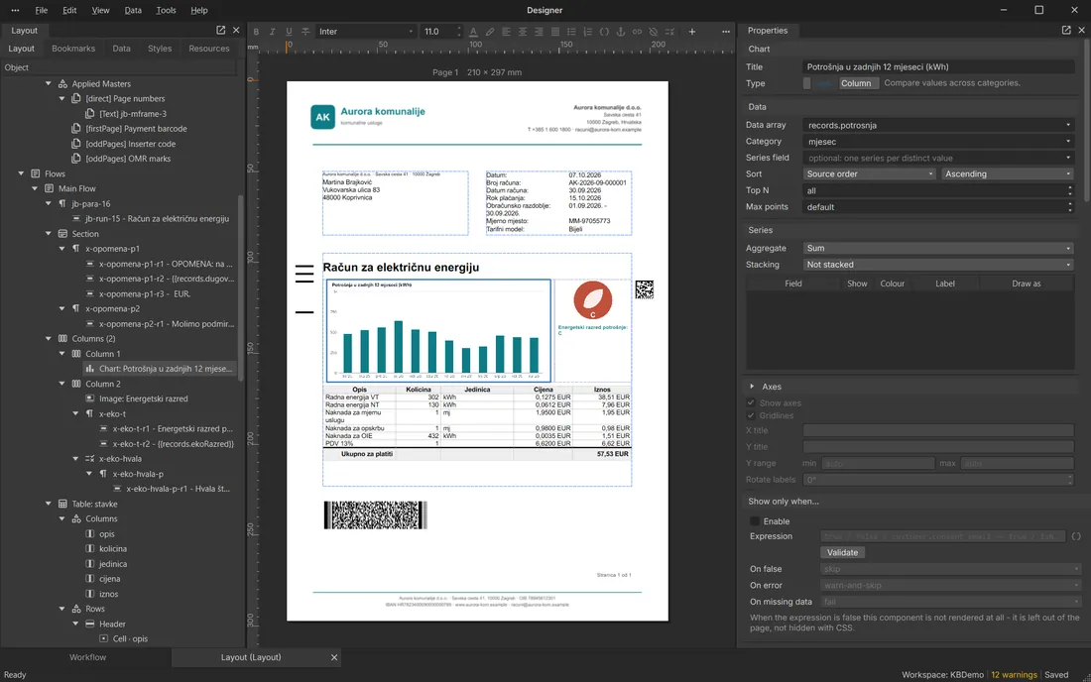Insert a variable placeholder (braces icon)

coord(604,32)
